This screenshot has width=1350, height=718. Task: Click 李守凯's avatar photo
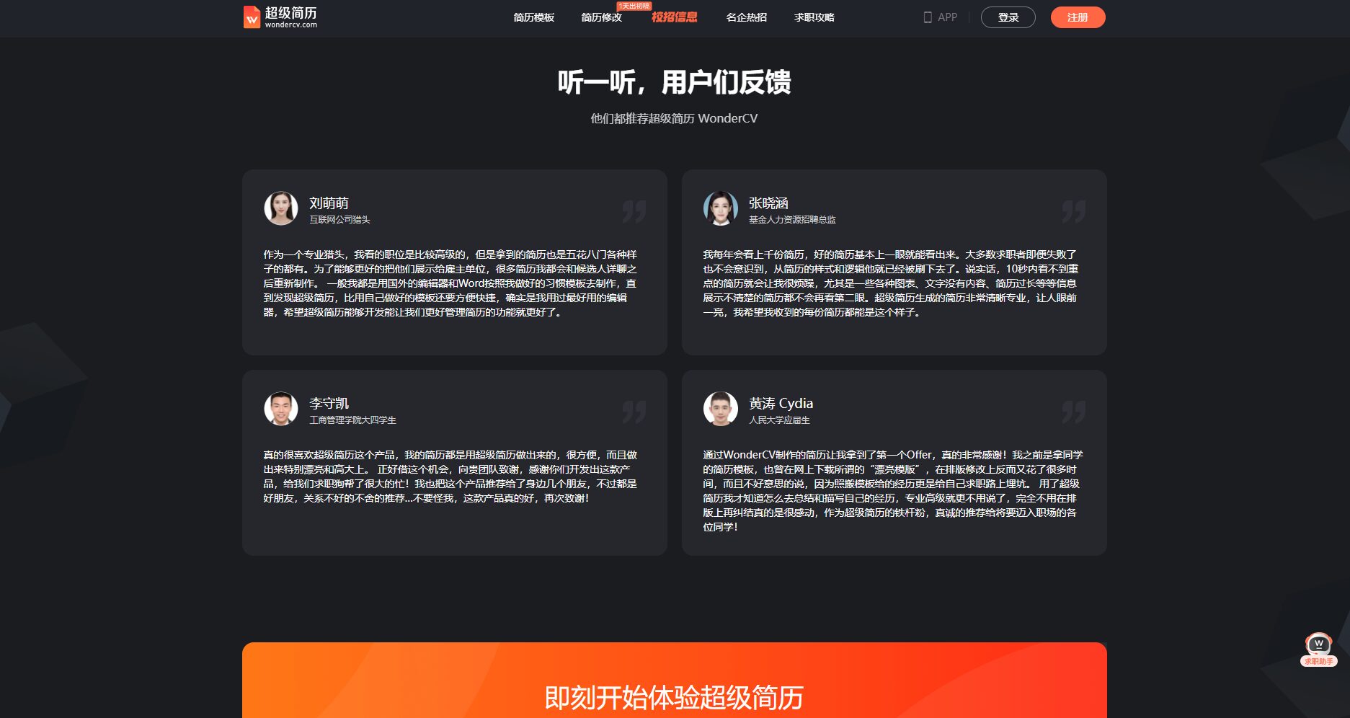pyautogui.click(x=281, y=408)
